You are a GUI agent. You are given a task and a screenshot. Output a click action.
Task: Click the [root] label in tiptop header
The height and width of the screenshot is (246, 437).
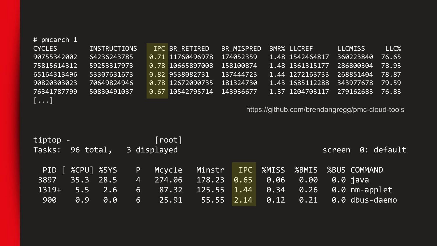(168, 140)
